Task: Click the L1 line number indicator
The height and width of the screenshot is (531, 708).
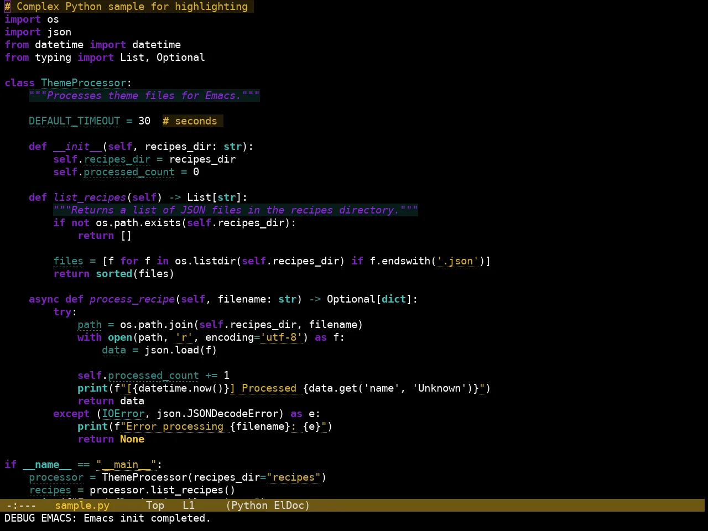Action: [x=189, y=506]
